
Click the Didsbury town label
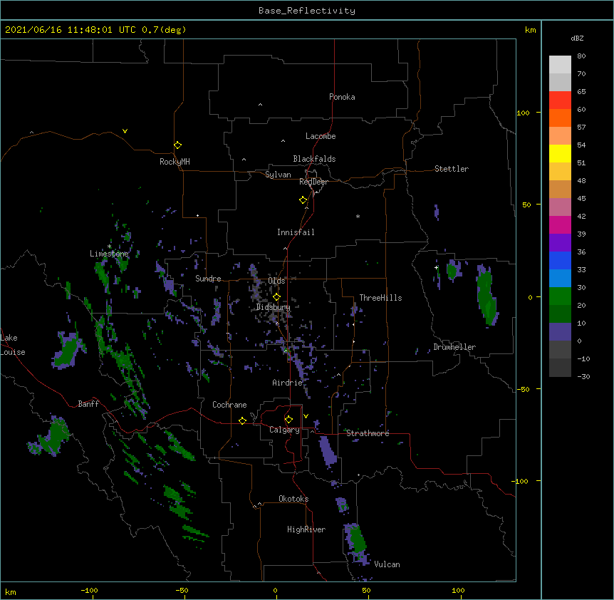[x=274, y=307]
